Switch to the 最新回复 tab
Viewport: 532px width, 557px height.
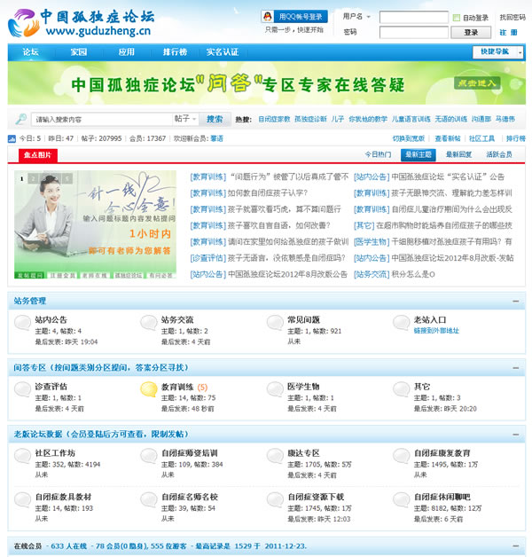459,154
